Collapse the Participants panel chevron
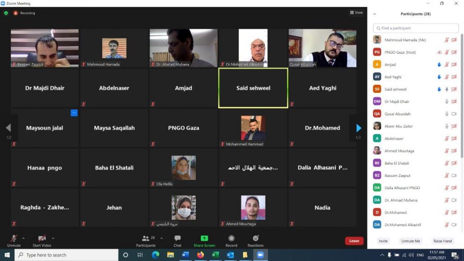Viewport: 464px width, 261px height. [x=374, y=14]
